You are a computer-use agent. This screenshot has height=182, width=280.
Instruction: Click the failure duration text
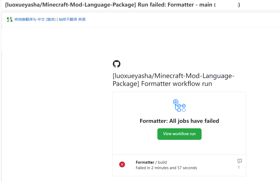(166, 168)
